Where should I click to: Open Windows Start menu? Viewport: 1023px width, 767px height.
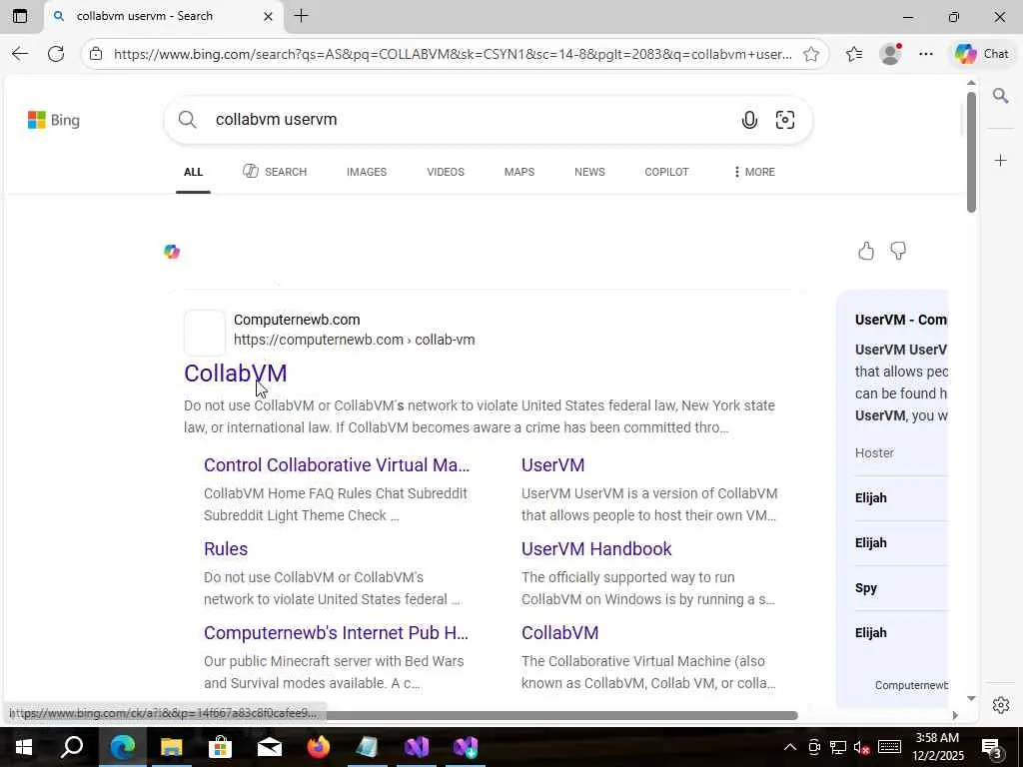(24, 747)
